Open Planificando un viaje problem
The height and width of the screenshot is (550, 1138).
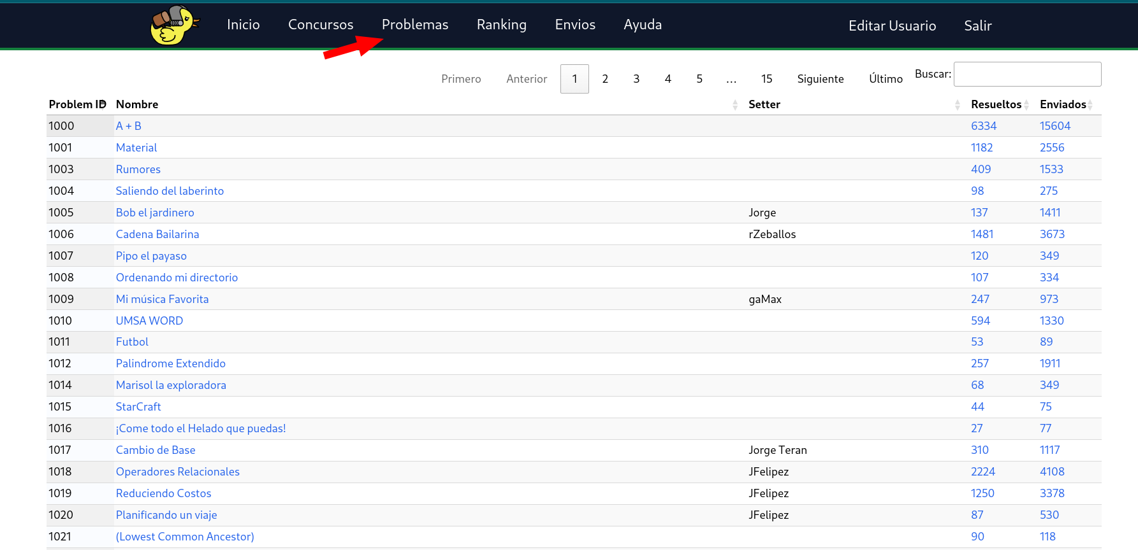click(x=166, y=515)
